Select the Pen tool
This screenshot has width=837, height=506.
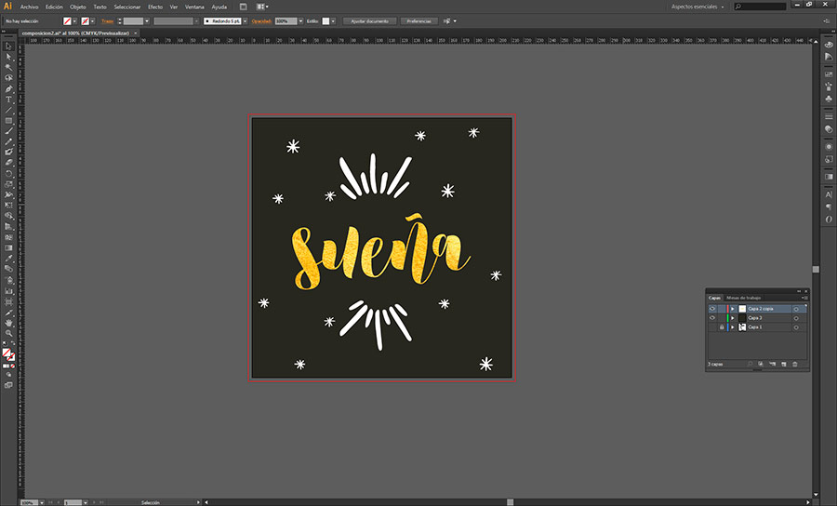(8, 88)
